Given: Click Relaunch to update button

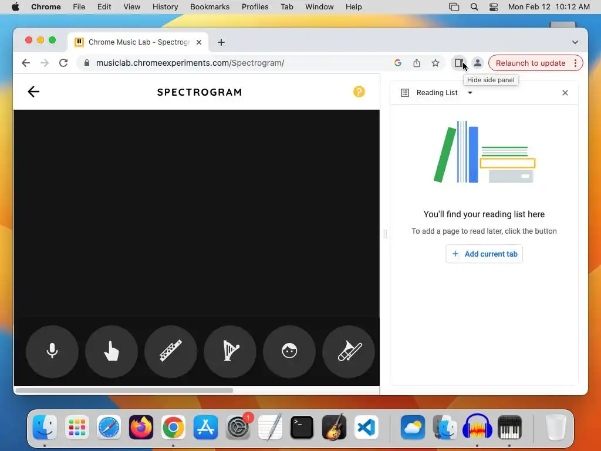Looking at the screenshot, I should click(x=531, y=63).
